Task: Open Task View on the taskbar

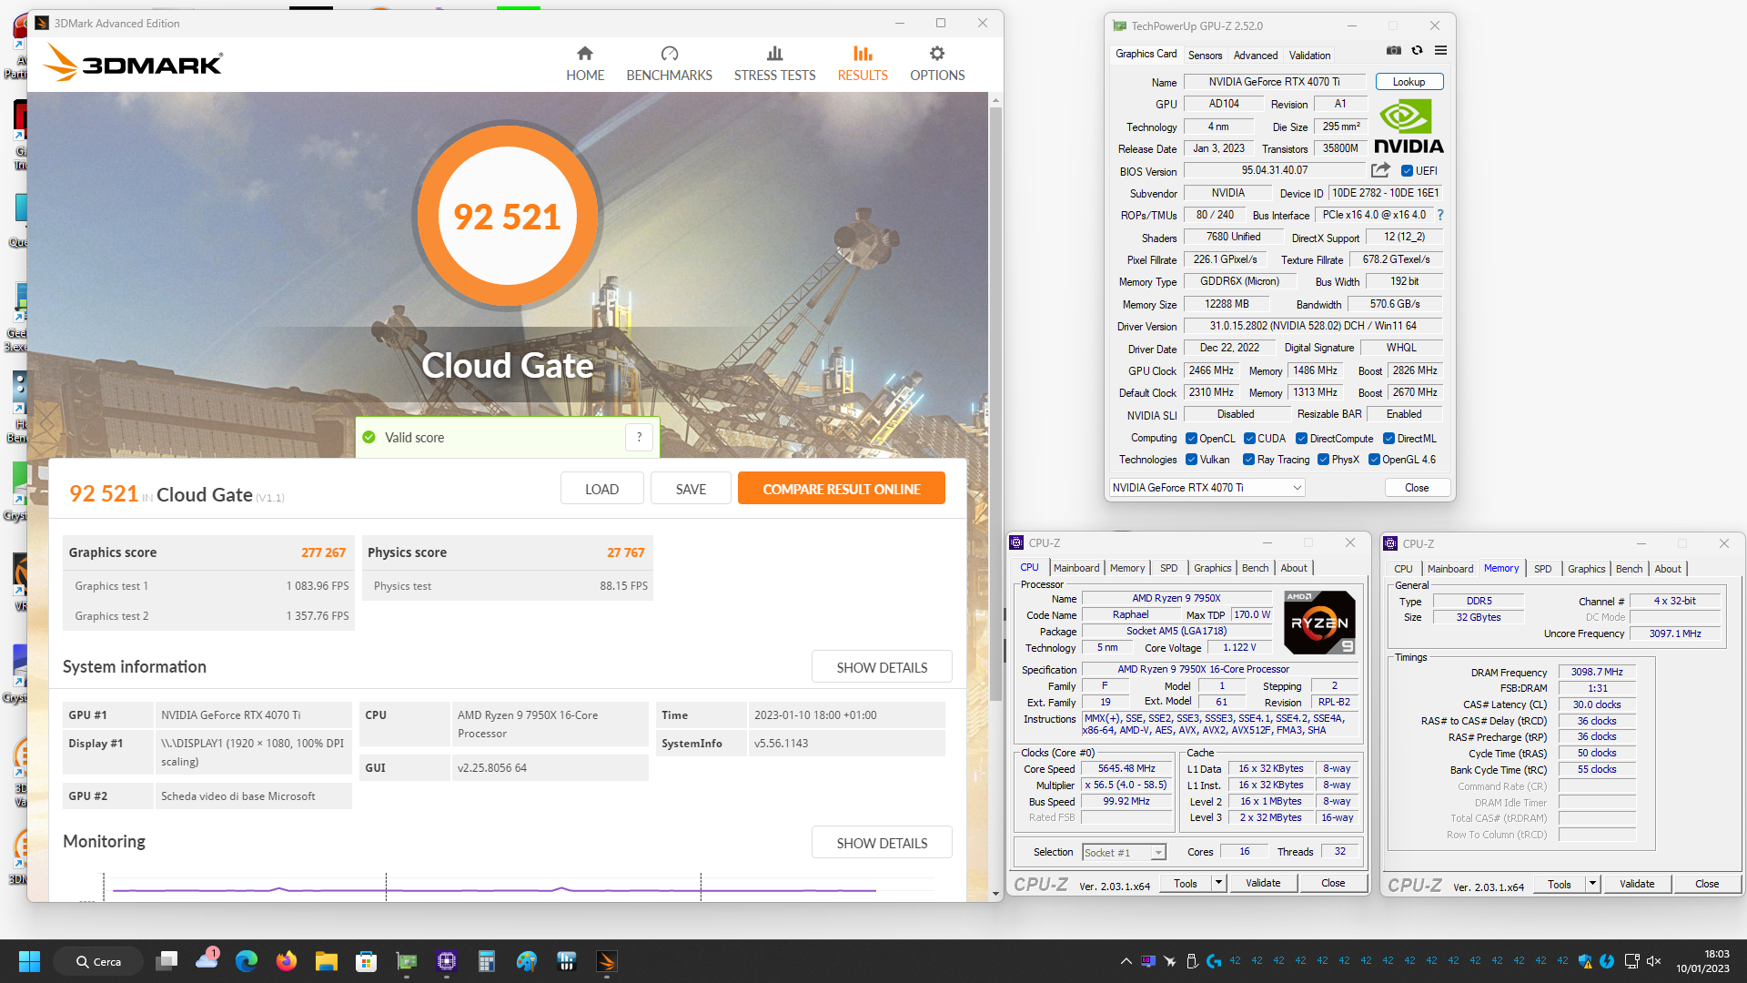Action: pos(167,961)
